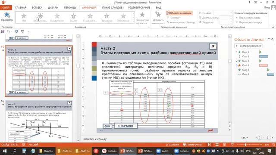Open the Windows Start menu

click(x=5, y=151)
